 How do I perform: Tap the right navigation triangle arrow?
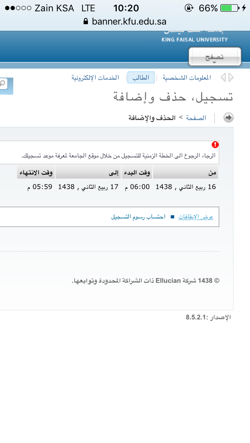(231, 78)
